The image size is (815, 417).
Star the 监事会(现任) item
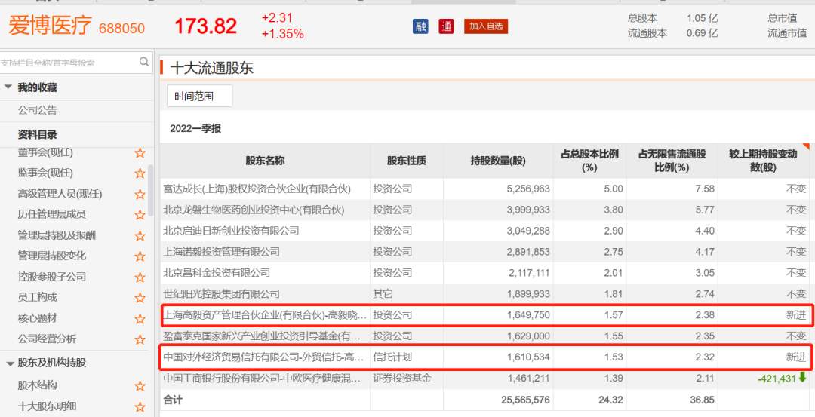click(x=140, y=173)
